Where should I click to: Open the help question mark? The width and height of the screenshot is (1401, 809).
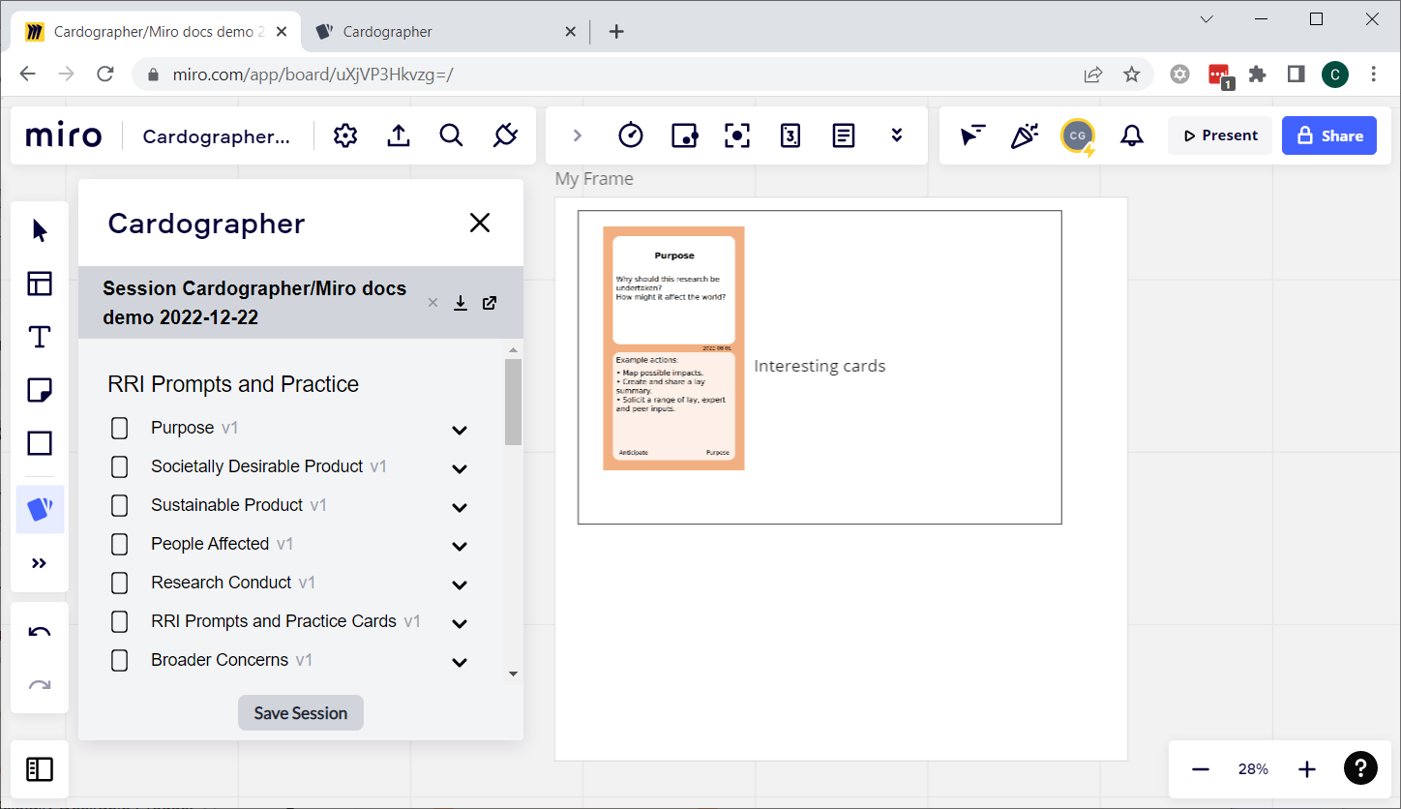tap(1360, 769)
